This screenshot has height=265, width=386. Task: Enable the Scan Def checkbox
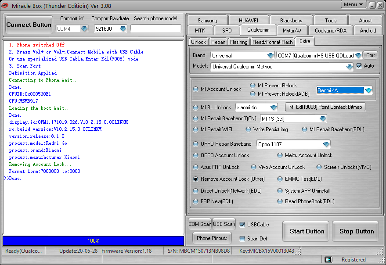[242, 238]
